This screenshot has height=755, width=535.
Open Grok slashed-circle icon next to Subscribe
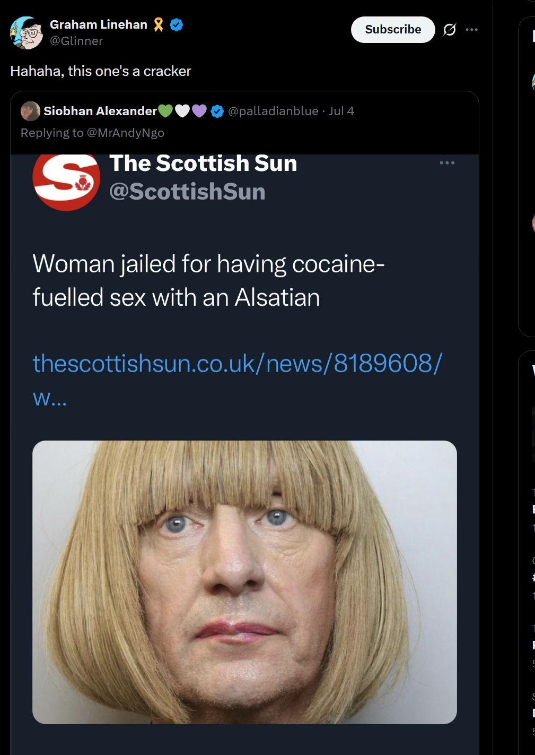click(450, 30)
